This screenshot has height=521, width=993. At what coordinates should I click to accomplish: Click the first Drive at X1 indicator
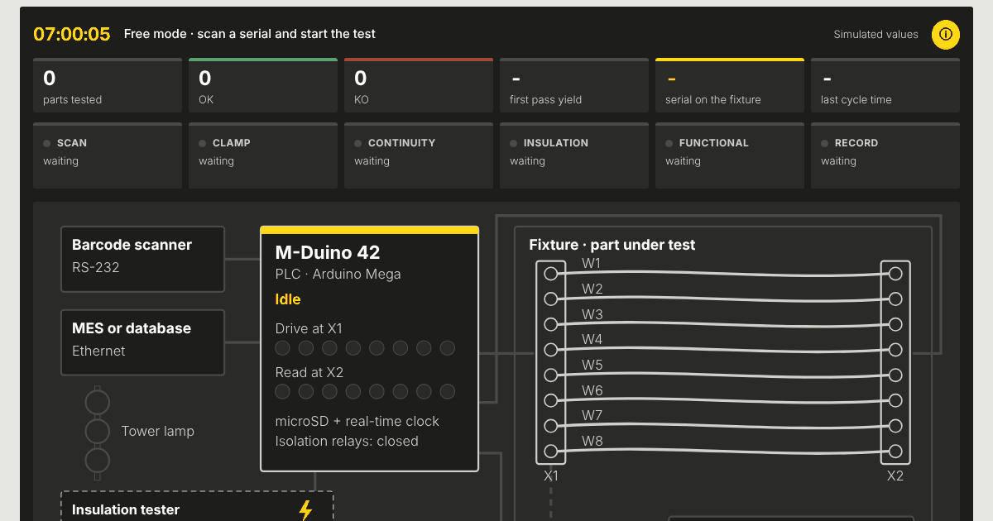283,348
